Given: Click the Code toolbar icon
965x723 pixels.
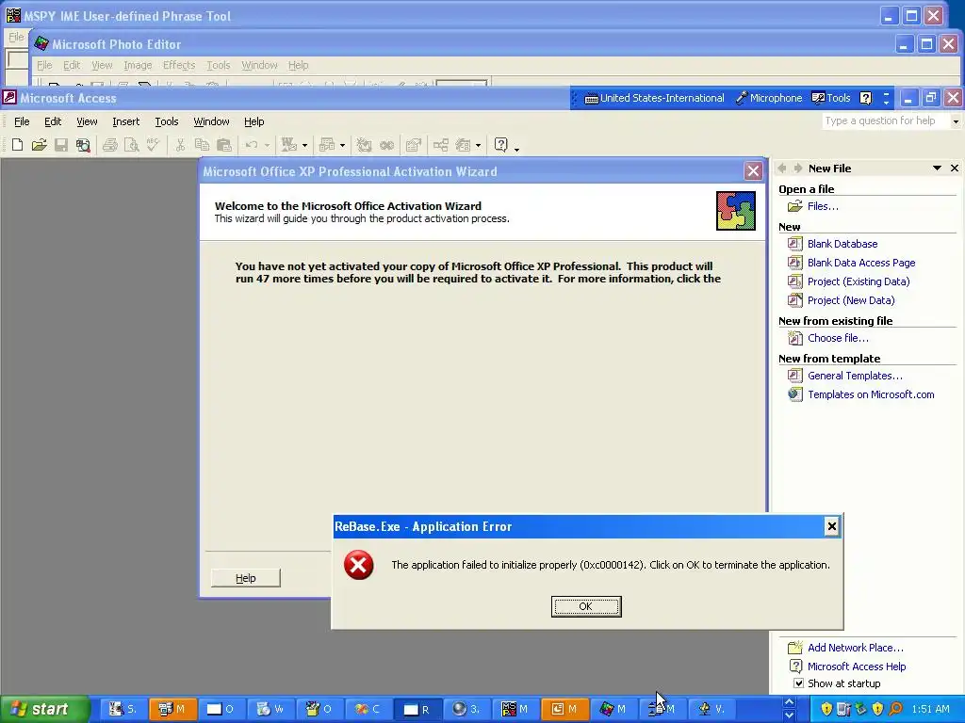Looking at the screenshot, I should tap(365, 145).
